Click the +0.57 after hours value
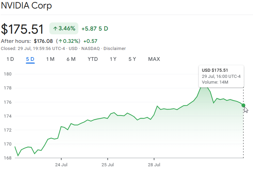Image resolution: width=253 pixels, height=171 pixels. (90, 41)
